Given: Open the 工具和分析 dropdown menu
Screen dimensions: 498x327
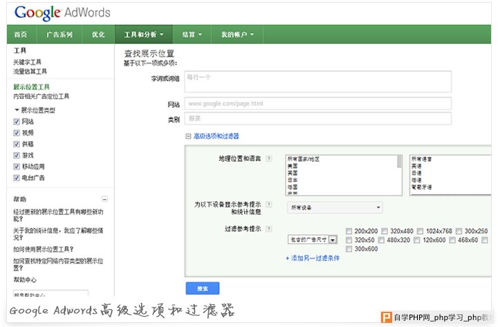Looking at the screenshot, I should coord(144,35).
